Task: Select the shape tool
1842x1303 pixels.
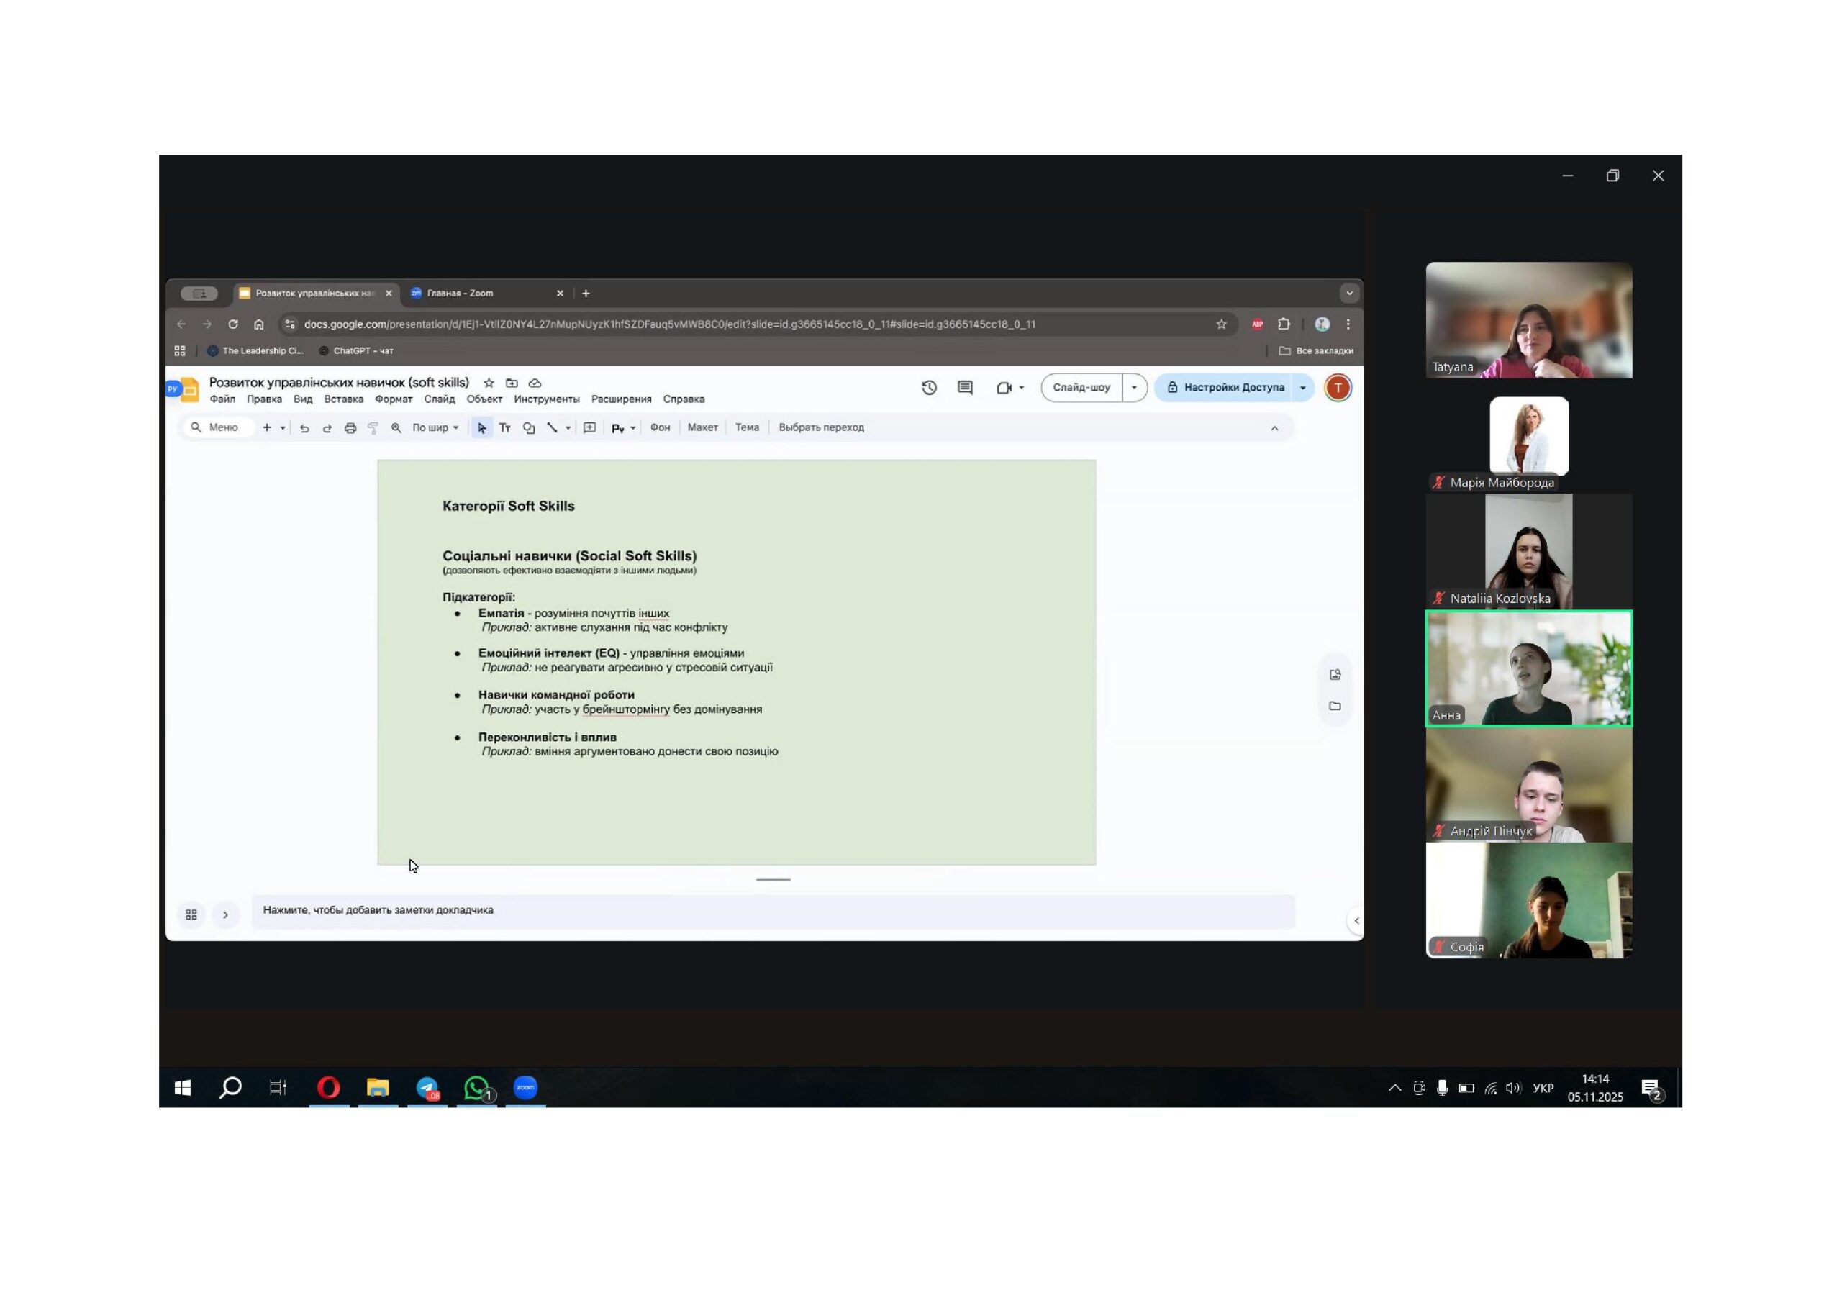Action: click(x=529, y=427)
